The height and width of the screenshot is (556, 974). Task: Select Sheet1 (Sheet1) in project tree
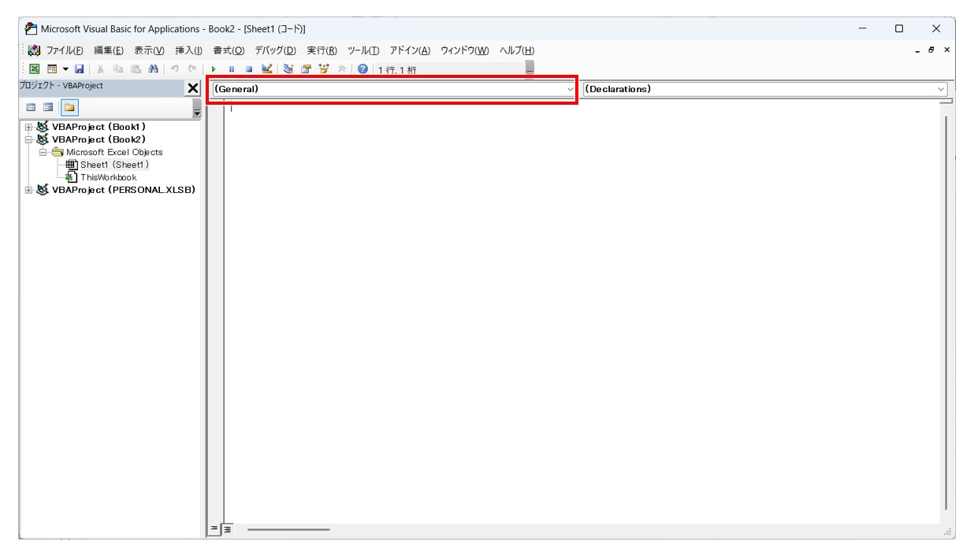114,165
